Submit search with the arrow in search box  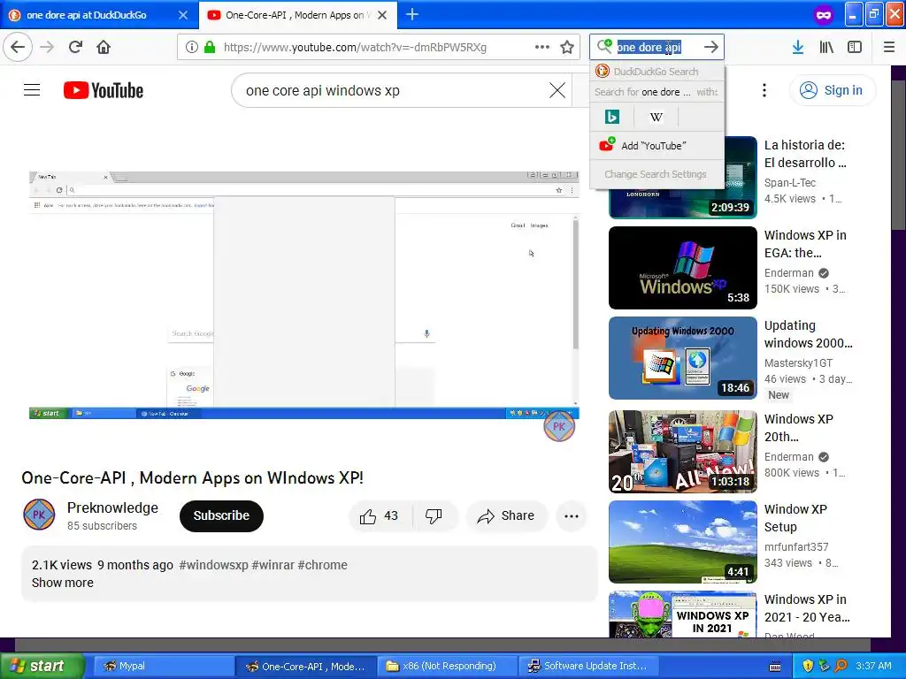[x=711, y=48]
